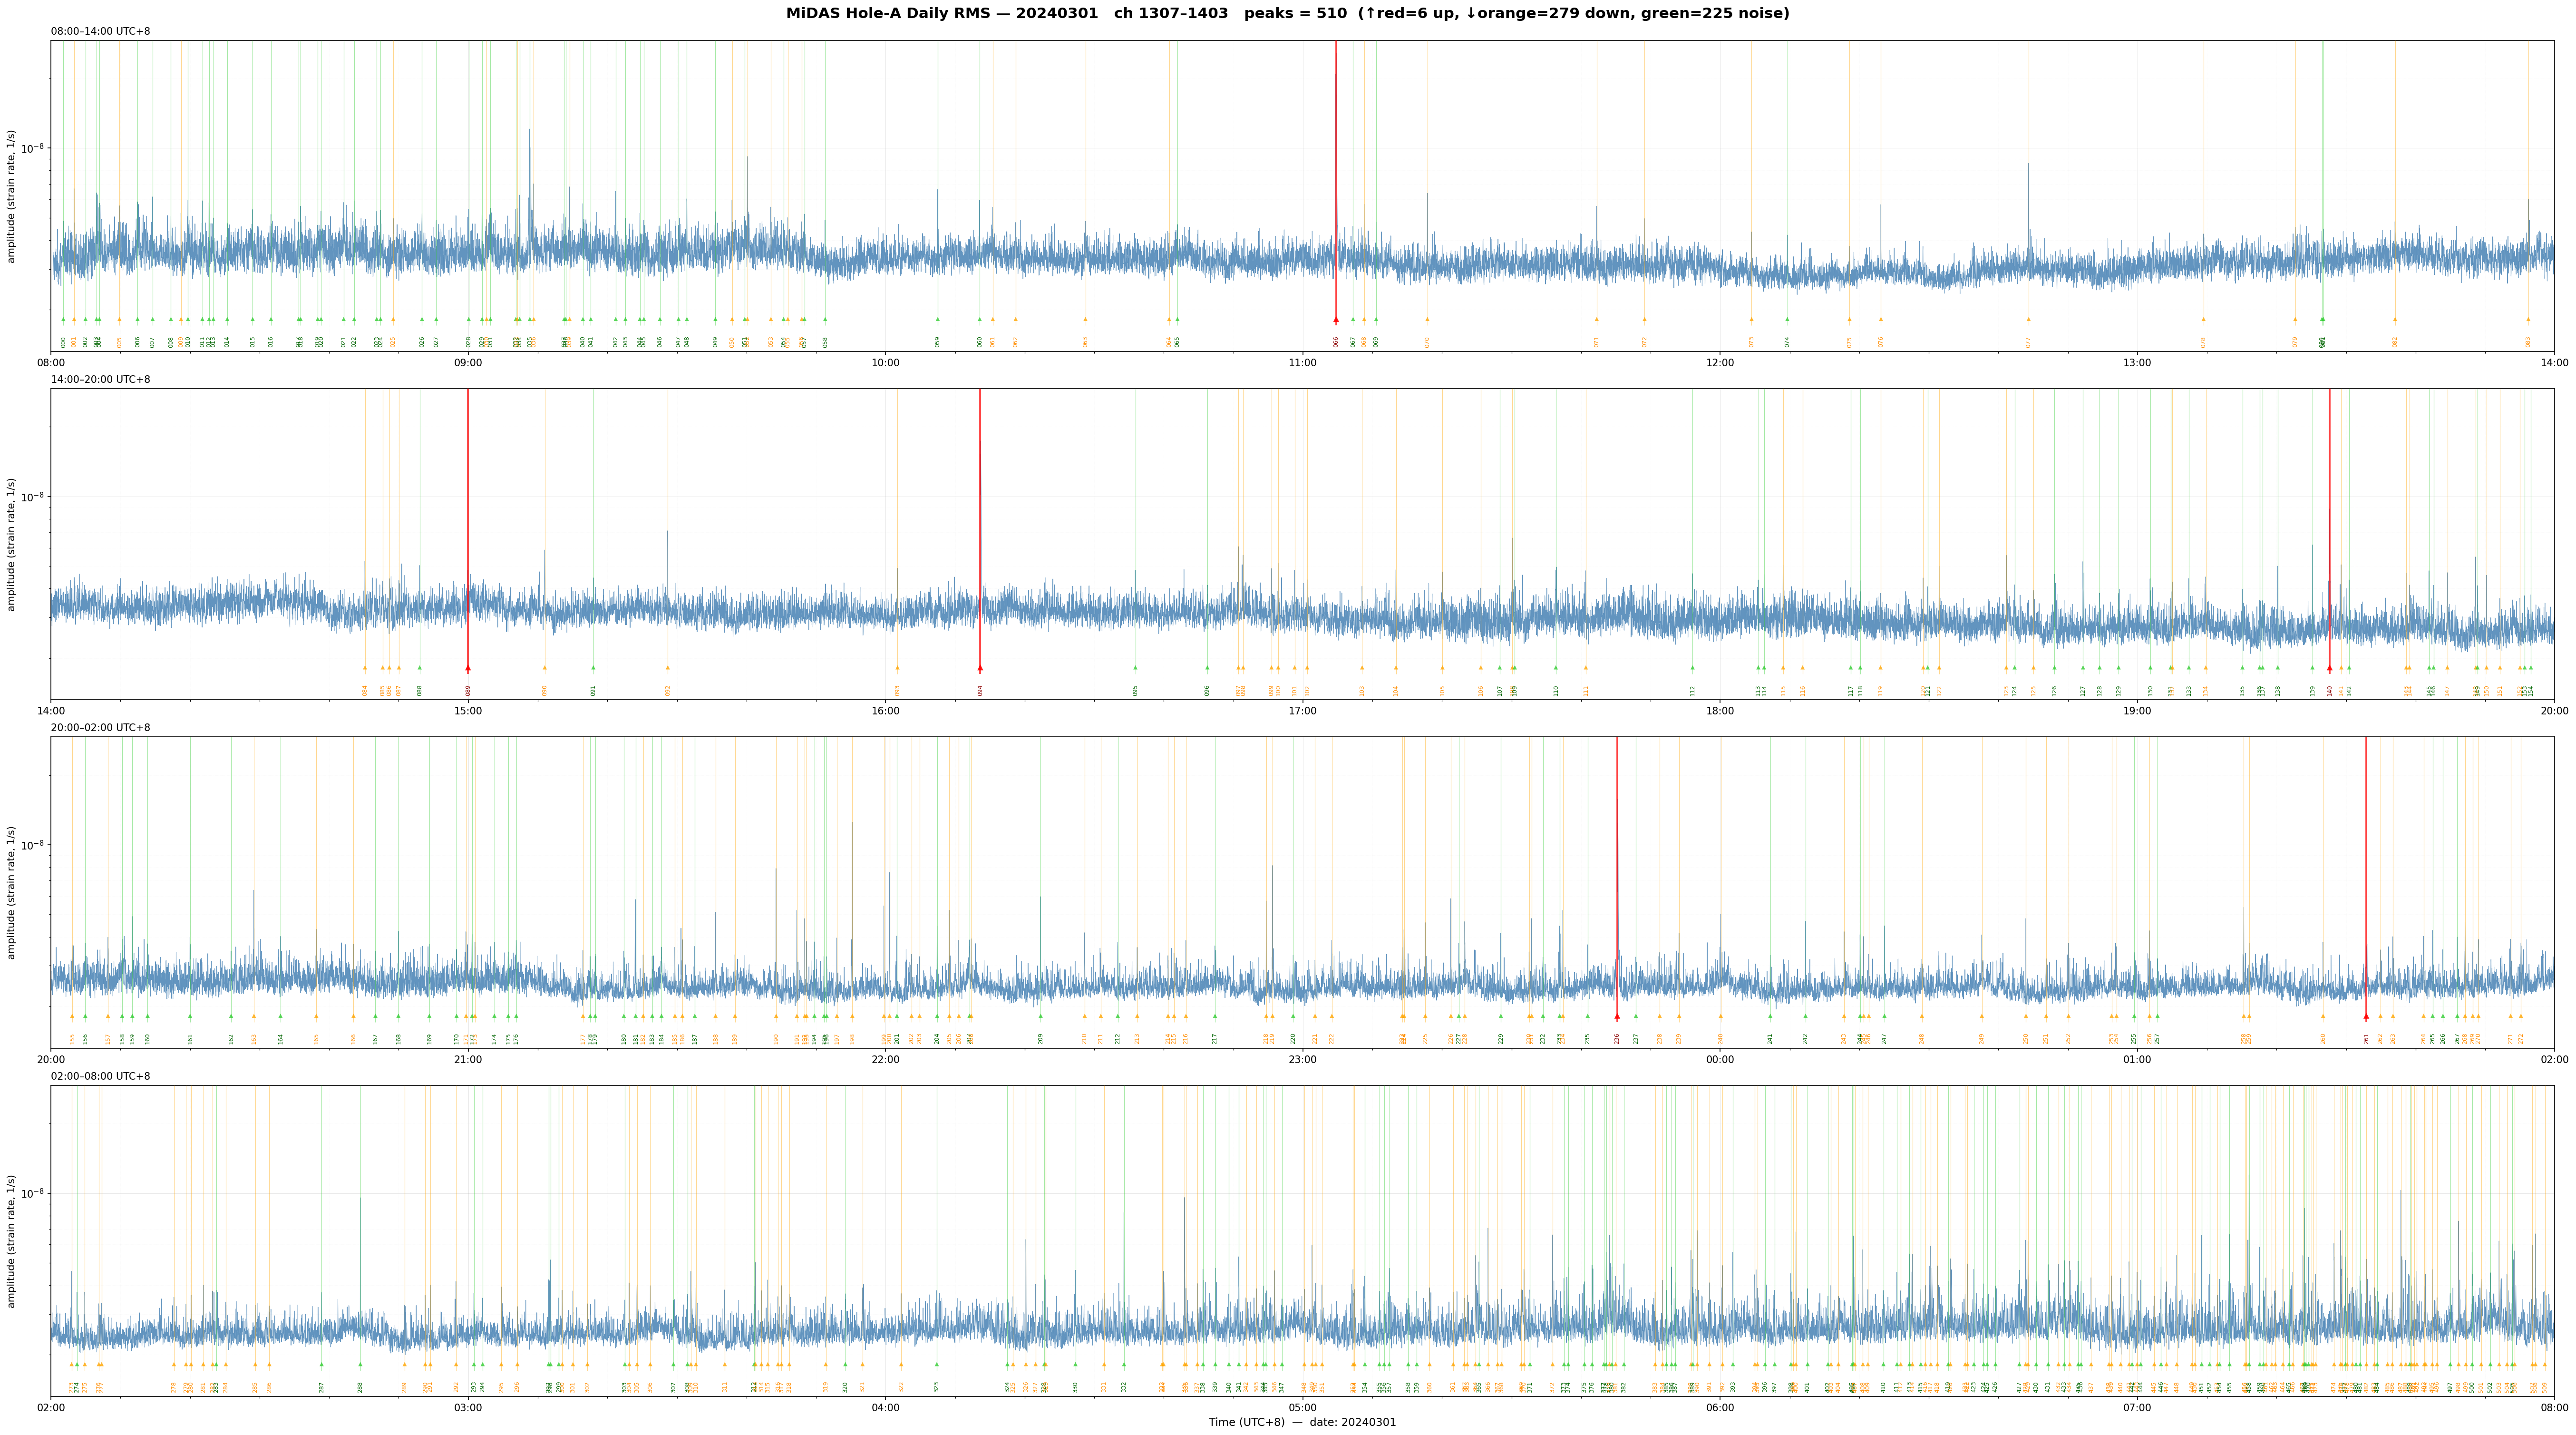Click the 07:00 time tick label
Viewport: 2576px width, 1435px height.
coord(2137,1408)
